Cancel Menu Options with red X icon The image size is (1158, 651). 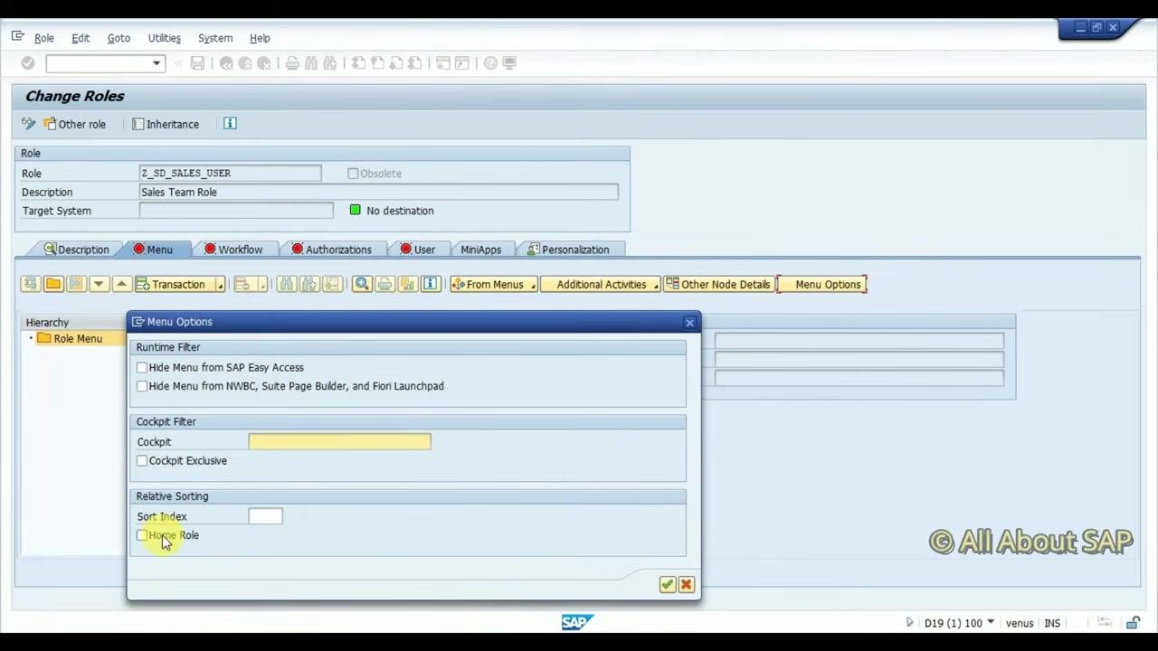pos(686,585)
